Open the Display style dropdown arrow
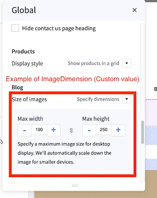157x198 pixels. pos(126,63)
